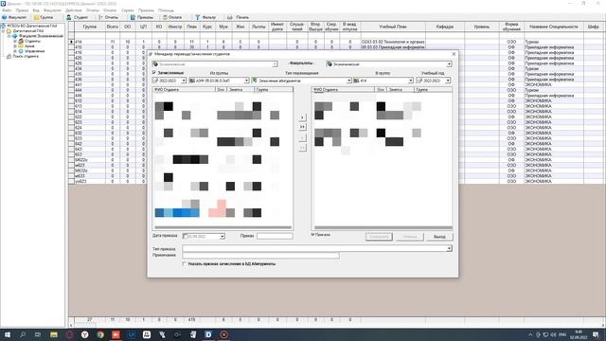The image size is (606, 341).
Task: Expand the Студенты tree node
Action: coord(15,41)
